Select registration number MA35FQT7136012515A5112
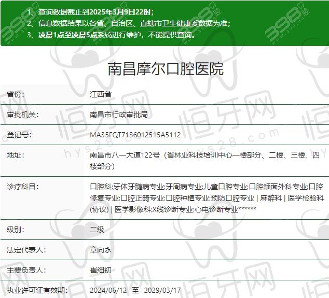The image size is (329, 298). point(135,135)
